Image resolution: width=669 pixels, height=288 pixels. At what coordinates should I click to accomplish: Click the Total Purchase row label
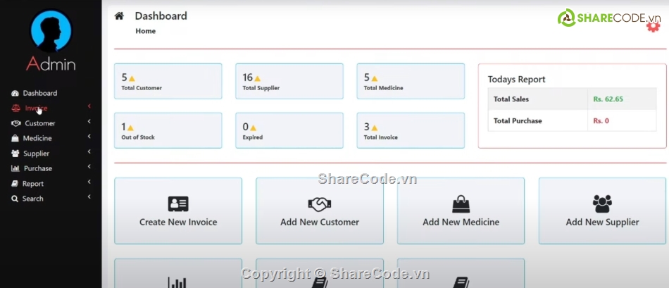pos(518,120)
